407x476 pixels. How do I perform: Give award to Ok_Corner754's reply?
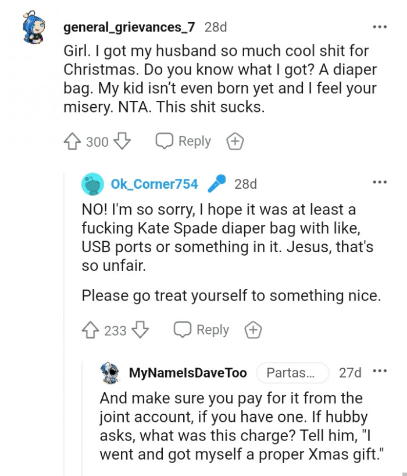pos(253,330)
